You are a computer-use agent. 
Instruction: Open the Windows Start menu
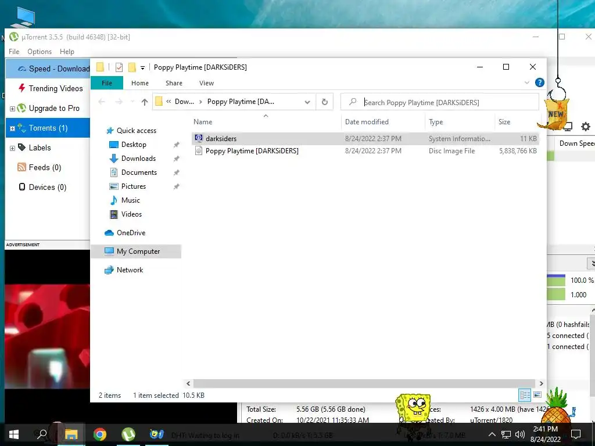(x=14, y=434)
